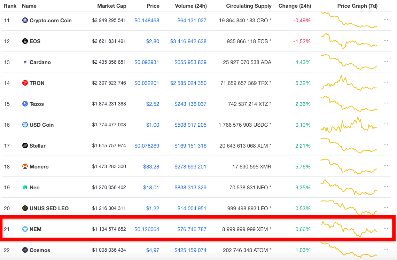Open the EOS 7-day price graph
The width and height of the screenshot is (397, 260).
349,41
